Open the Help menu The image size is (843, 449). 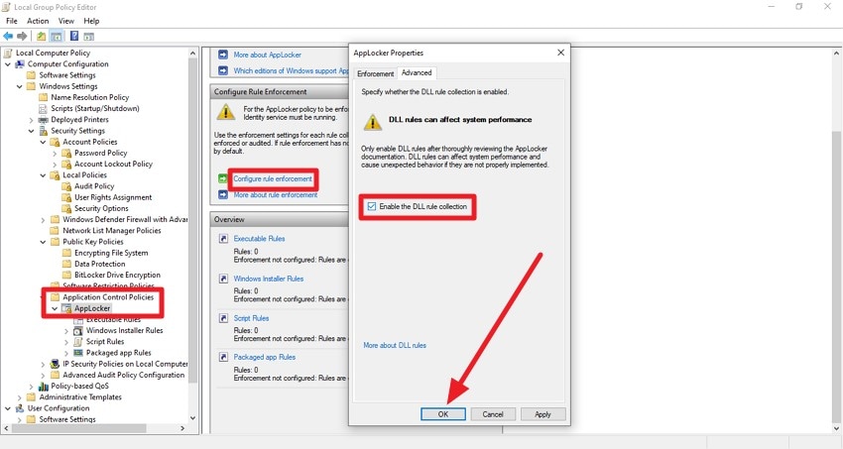coord(91,21)
